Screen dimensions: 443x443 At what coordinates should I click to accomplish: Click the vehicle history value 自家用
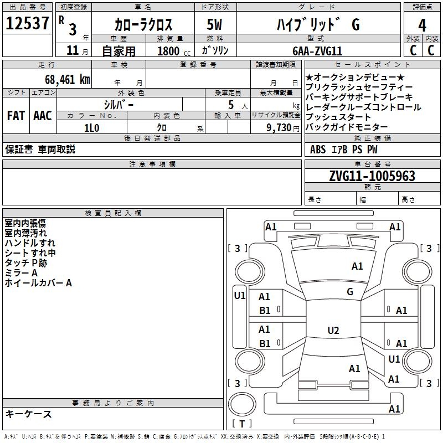[x=119, y=51]
